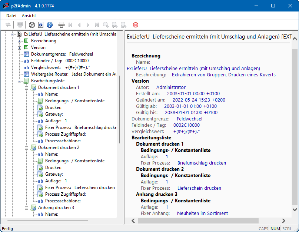This screenshot has height=232, width=299.
Task: Open the Datei menu
Action: coord(11,16)
